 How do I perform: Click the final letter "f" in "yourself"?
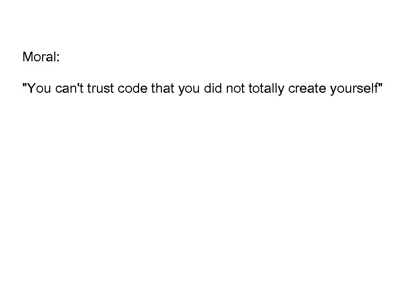376,90
